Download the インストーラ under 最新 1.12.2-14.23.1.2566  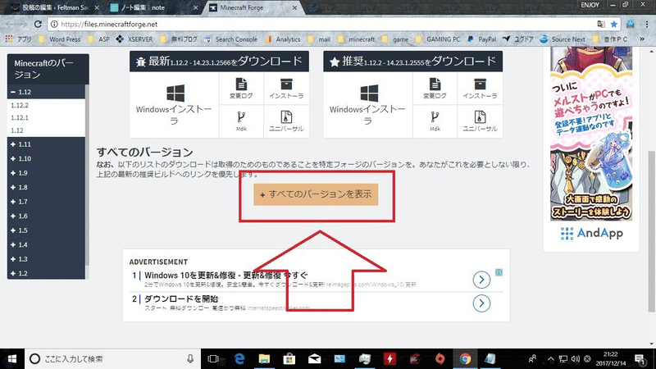286,89
